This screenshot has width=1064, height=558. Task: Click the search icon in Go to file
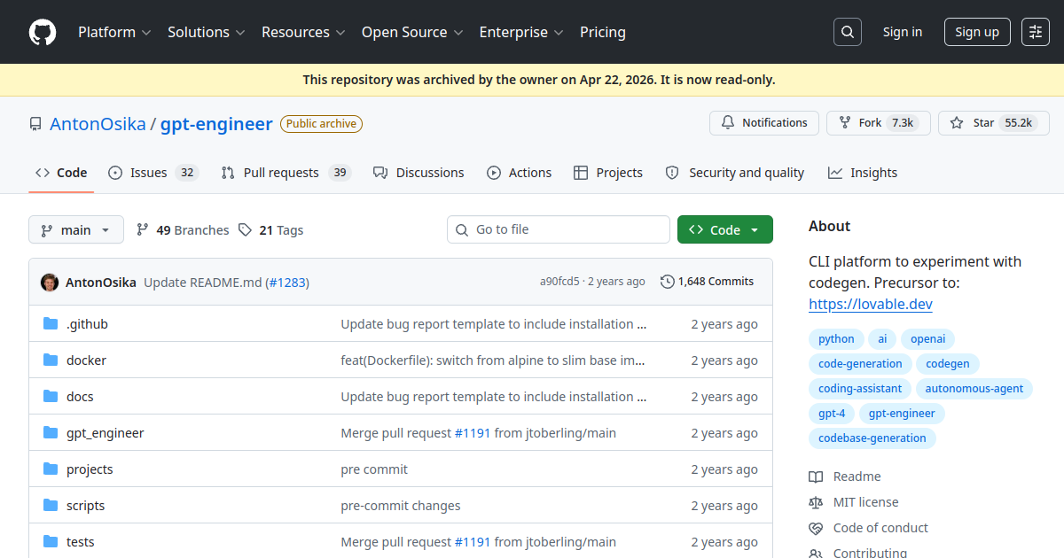[x=462, y=230]
